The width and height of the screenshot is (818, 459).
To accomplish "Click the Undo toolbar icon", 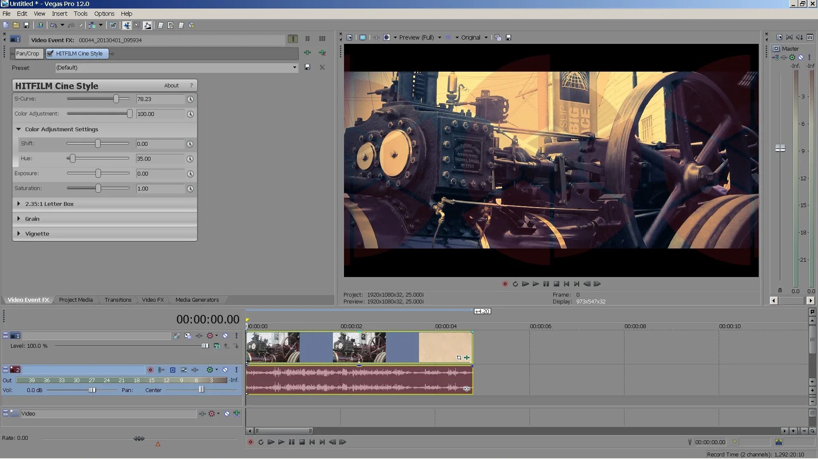I will tap(53, 25).
